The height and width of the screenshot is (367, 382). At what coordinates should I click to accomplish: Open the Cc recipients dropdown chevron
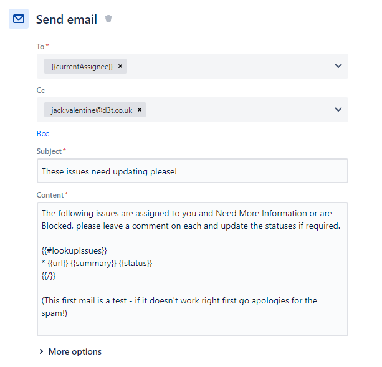pos(338,110)
